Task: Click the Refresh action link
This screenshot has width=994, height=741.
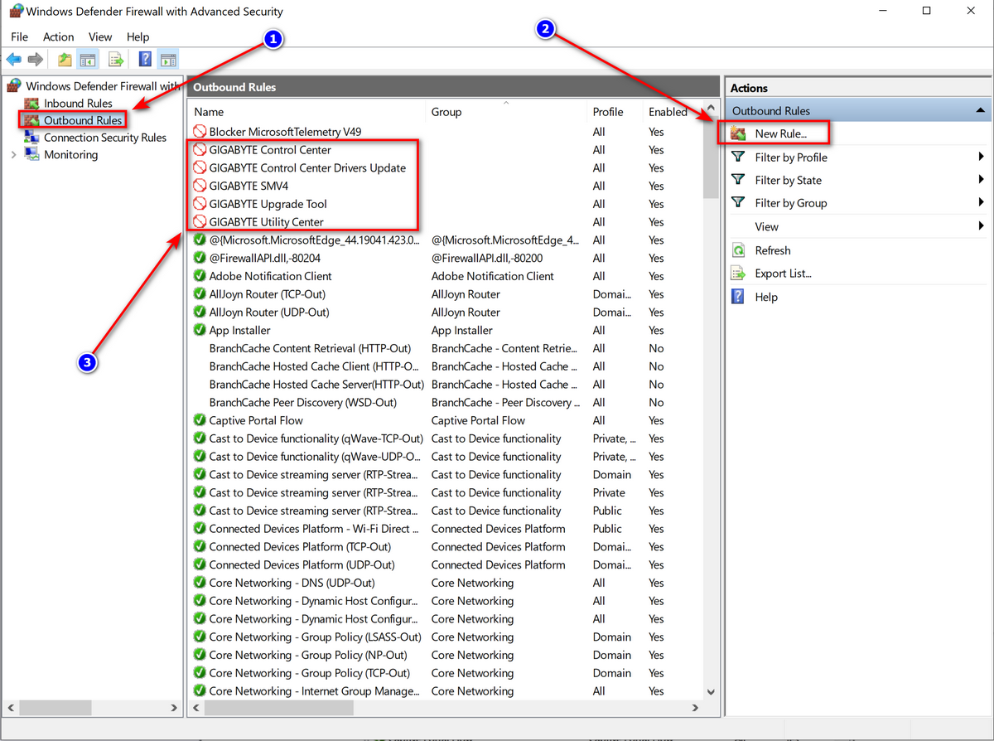Action: [773, 250]
